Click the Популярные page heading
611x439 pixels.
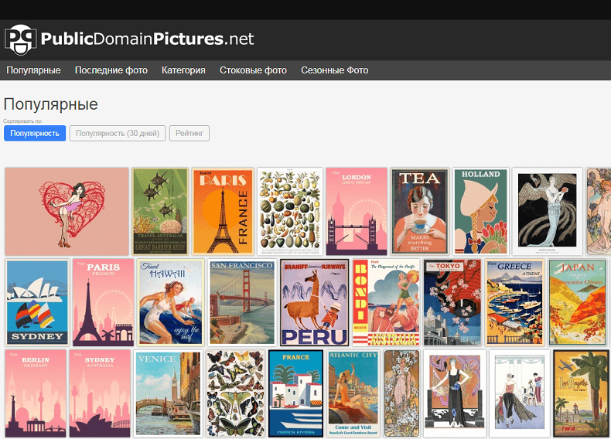tap(50, 104)
